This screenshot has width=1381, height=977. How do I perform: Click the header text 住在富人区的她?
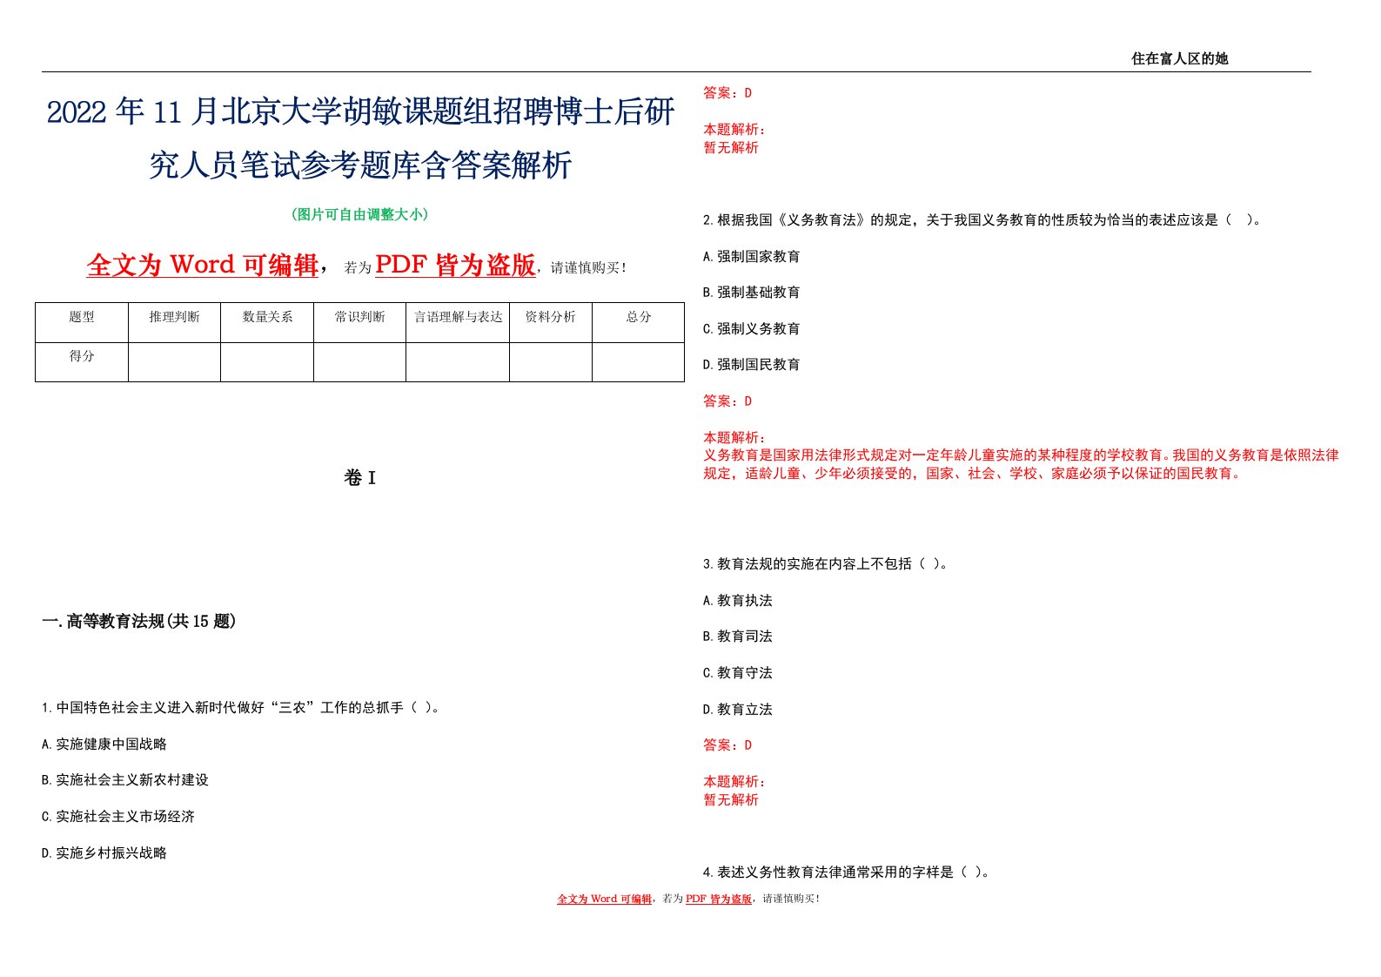pyautogui.click(x=1179, y=58)
